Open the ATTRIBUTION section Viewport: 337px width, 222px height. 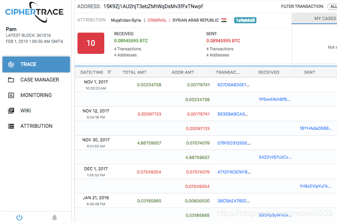[x=36, y=126]
